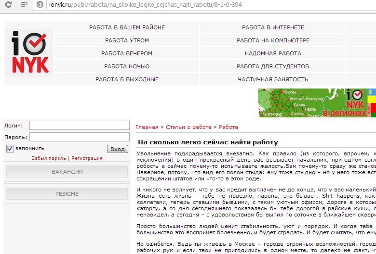Go to 'Статьи о работе' breadcrumb link
Image resolution: width=376 pixels, height=254 pixels.
[188, 127]
